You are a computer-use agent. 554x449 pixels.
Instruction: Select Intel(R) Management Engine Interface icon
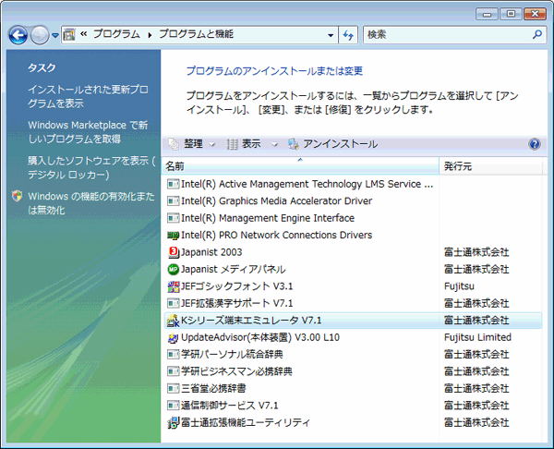pos(174,218)
